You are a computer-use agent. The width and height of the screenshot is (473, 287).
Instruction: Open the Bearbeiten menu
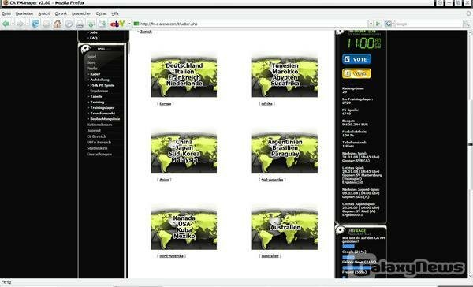pyautogui.click(x=24, y=13)
